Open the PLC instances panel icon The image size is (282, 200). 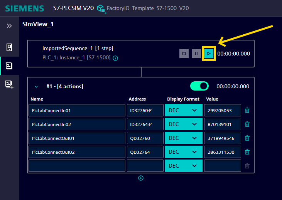click(x=9, y=47)
